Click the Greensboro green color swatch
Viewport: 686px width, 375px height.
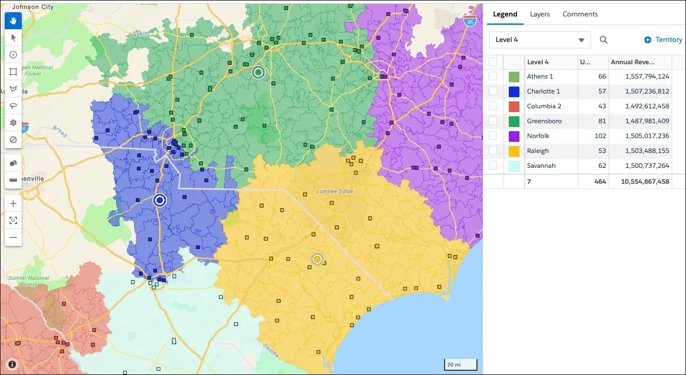514,121
